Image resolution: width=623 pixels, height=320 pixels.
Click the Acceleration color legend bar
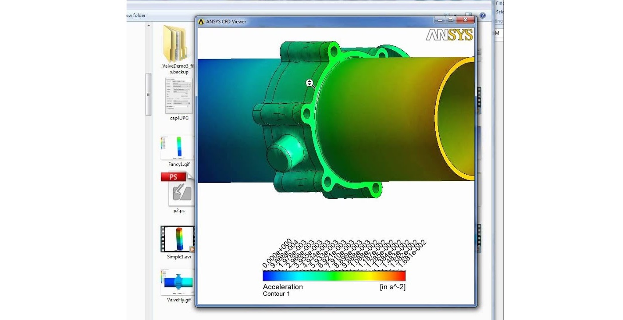click(334, 276)
